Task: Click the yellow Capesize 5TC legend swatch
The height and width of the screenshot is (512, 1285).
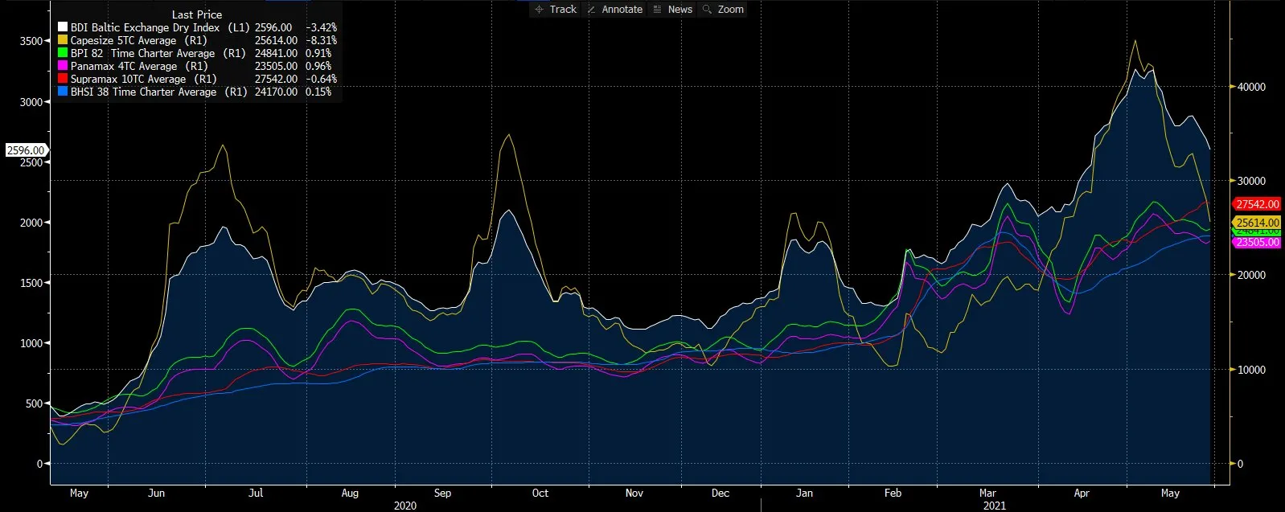Action: pos(63,40)
